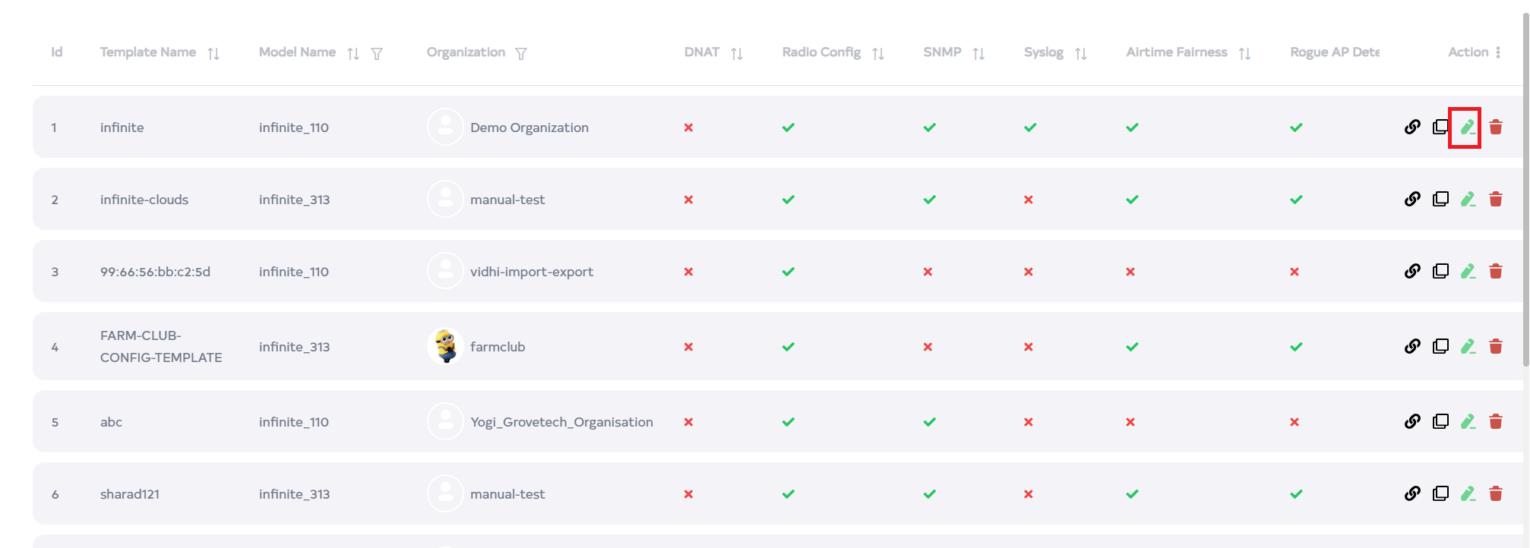Click link icon for infinite template
This screenshot has height=548, width=1530.
(1411, 128)
